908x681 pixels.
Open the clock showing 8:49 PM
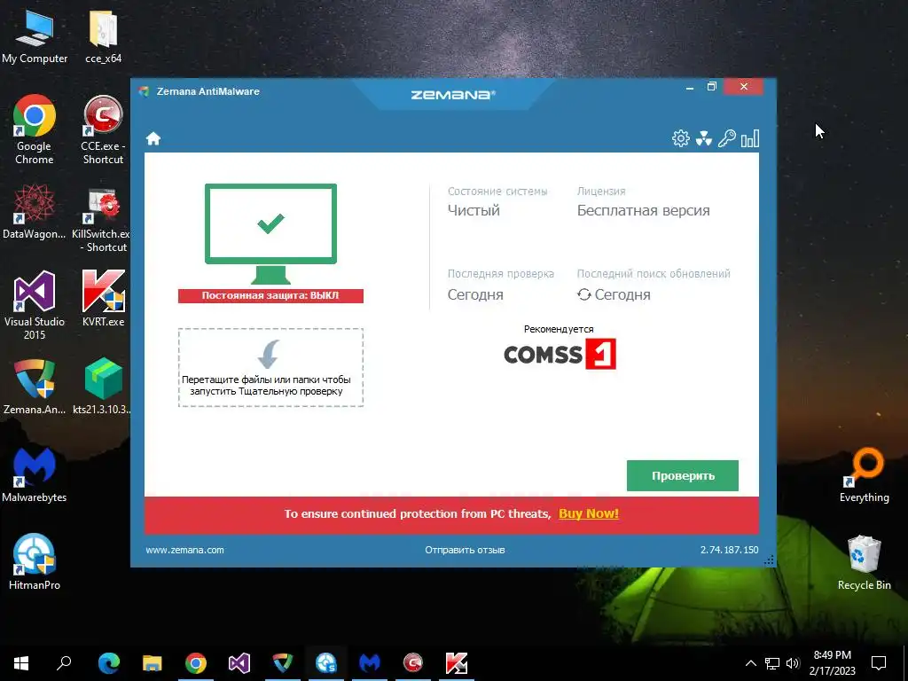[x=832, y=663]
